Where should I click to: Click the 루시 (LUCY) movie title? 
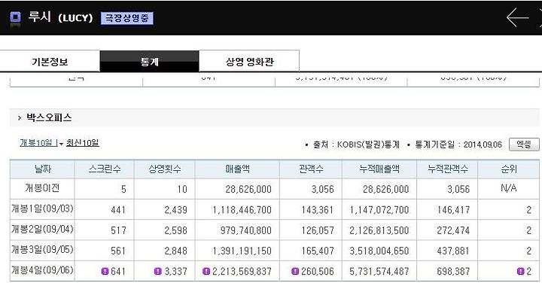[x=60, y=17]
